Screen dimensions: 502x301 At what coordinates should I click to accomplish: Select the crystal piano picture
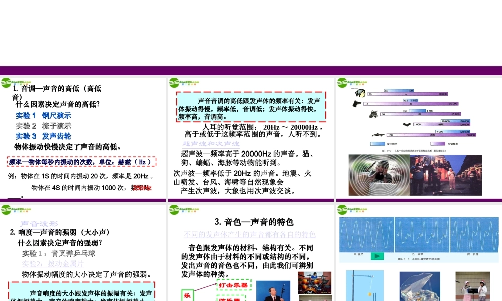pyautogui.click(x=420, y=286)
